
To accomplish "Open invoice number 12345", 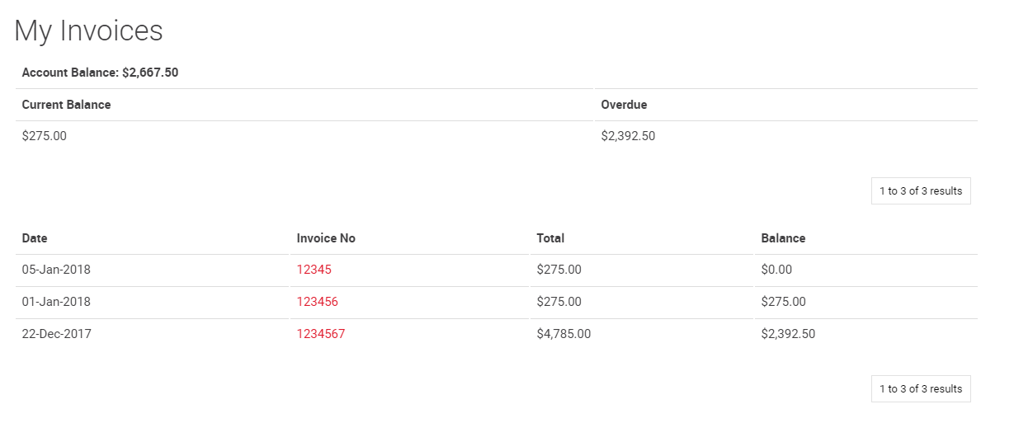I will [314, 270].
